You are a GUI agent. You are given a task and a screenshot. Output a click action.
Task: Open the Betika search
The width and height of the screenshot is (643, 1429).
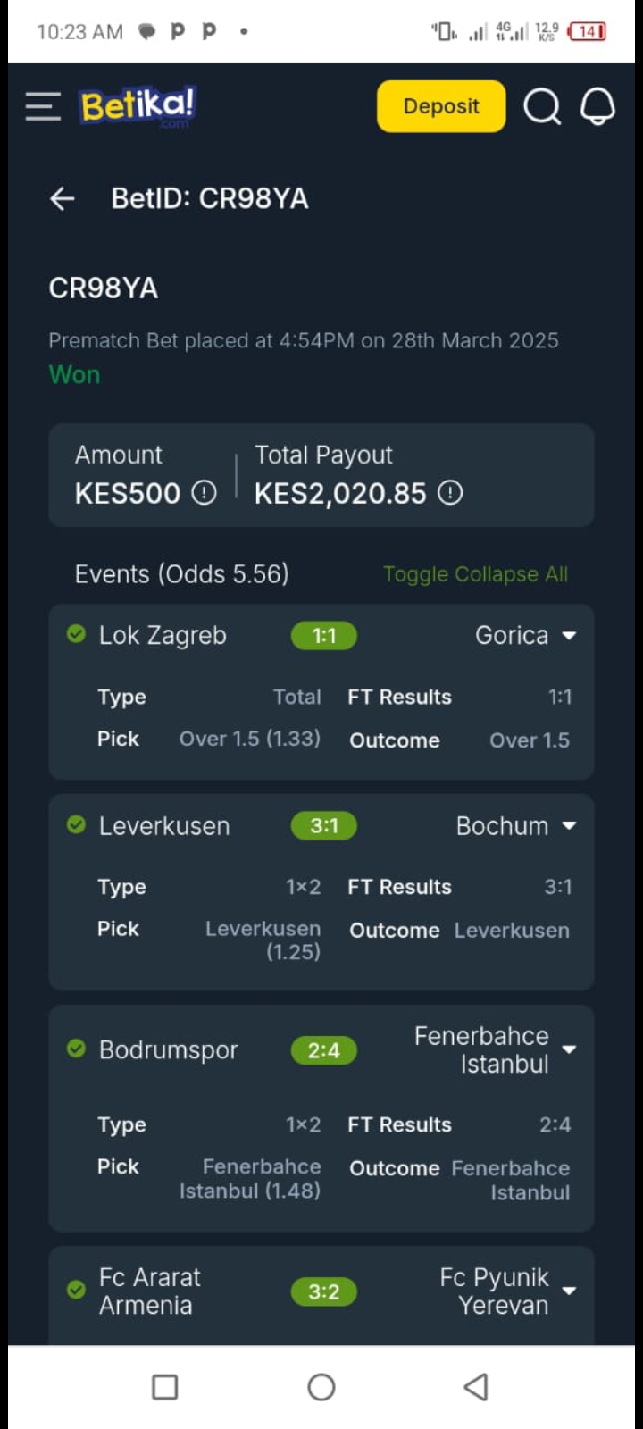tap(542, 106)
